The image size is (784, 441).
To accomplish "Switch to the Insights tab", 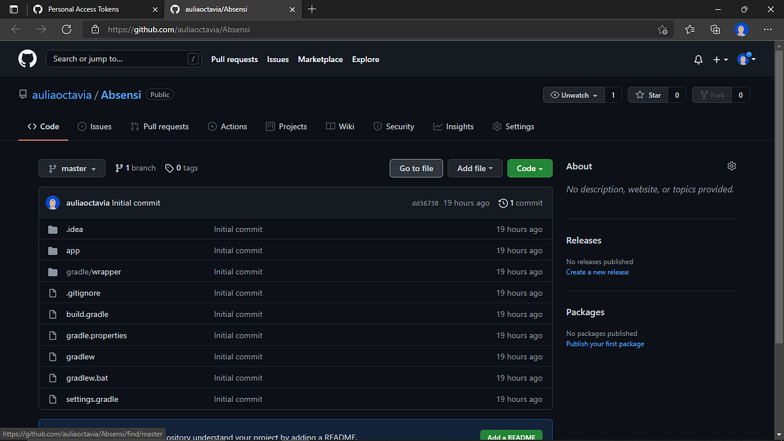I will click(453, 126).
